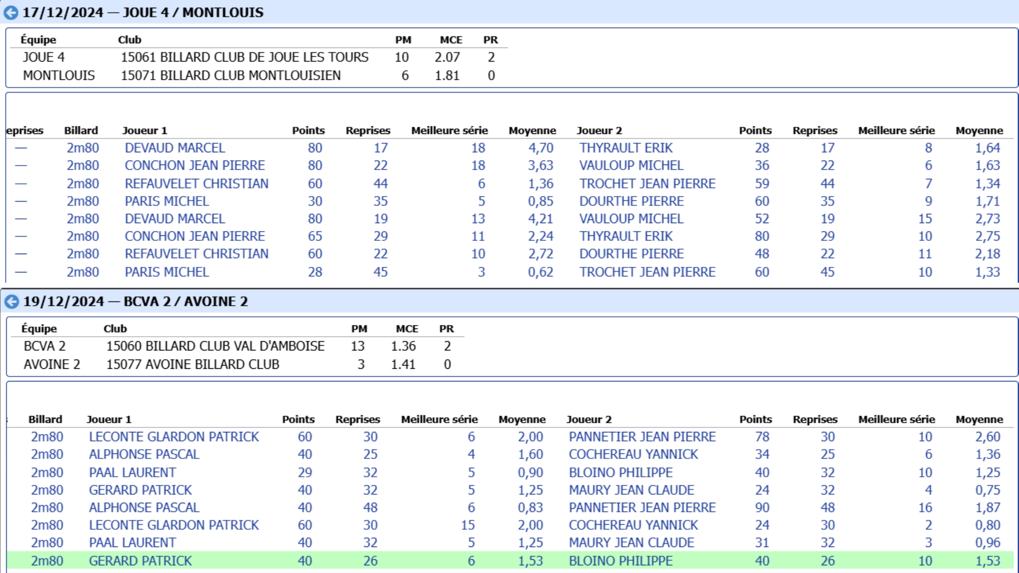Select the MONTLOUIS team row
The image size is (1019, 573).
(x=259, y=75)
